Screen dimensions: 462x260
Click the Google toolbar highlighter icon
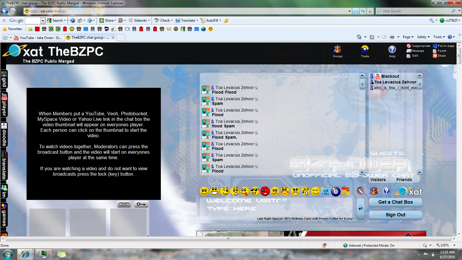point(226,21)
